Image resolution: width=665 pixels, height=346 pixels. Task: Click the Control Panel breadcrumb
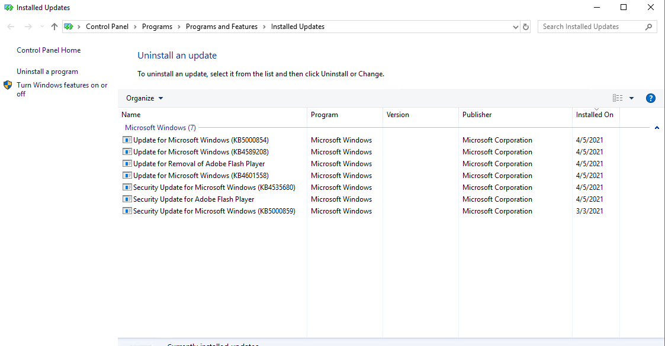point(107,27)
